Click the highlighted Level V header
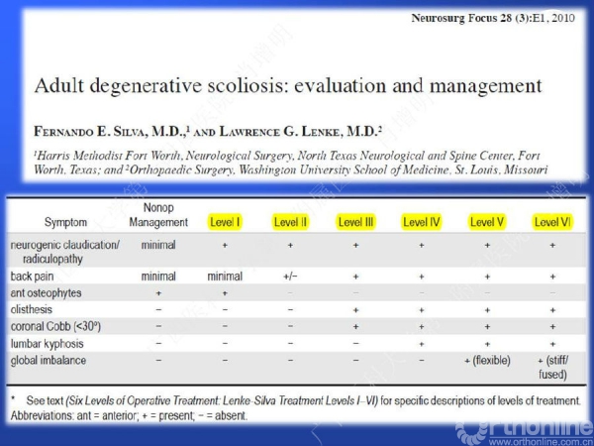 point(487,222)
